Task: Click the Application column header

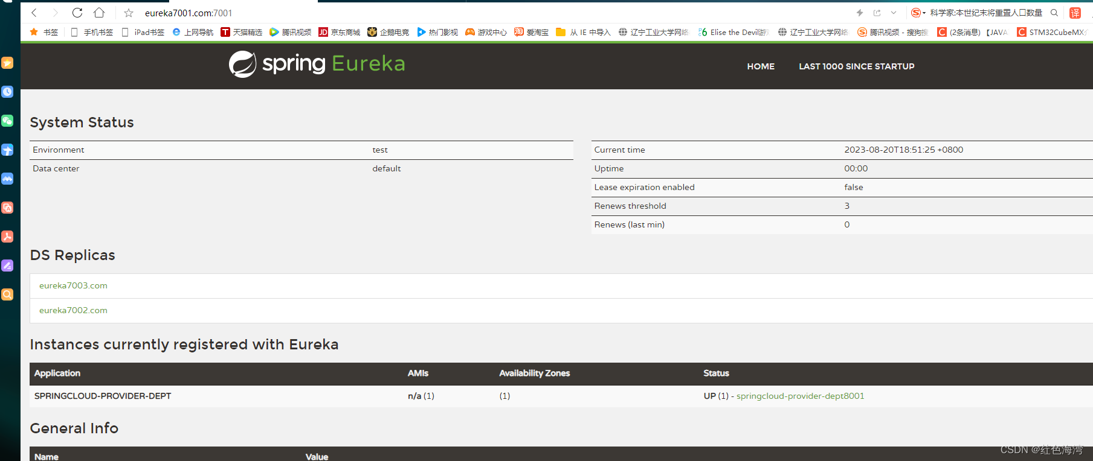Action: (57, 374)
